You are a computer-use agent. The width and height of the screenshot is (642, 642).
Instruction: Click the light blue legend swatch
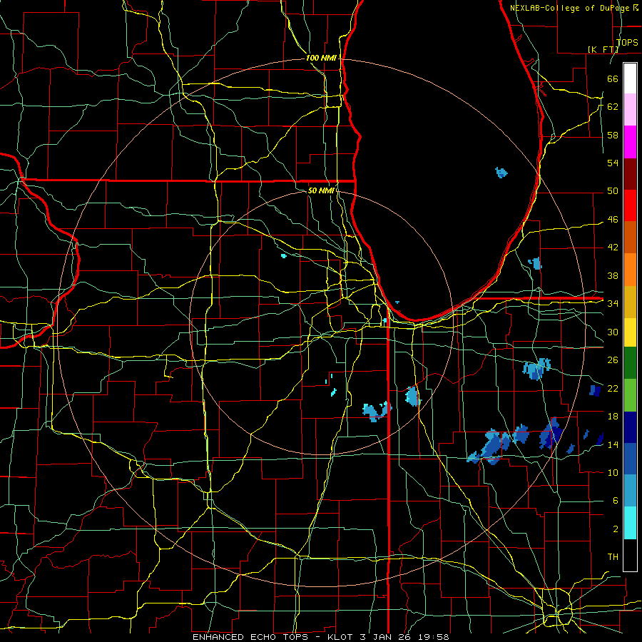pos(630,491)
